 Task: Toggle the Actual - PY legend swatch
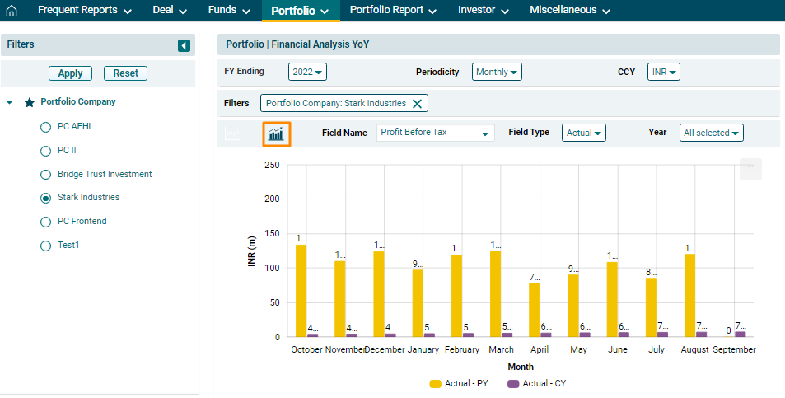(x=435, y=384)
